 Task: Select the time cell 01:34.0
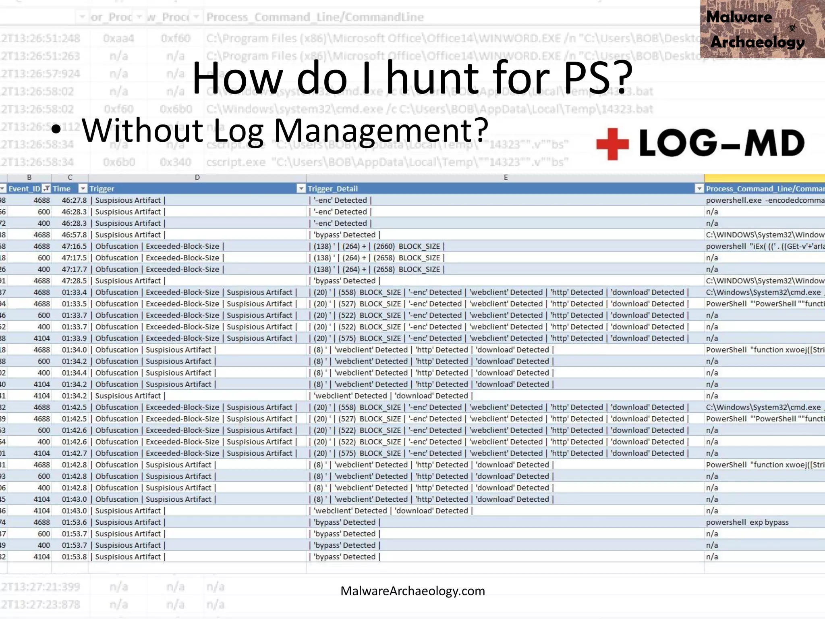pyautogui.click(x=70, y=350)
